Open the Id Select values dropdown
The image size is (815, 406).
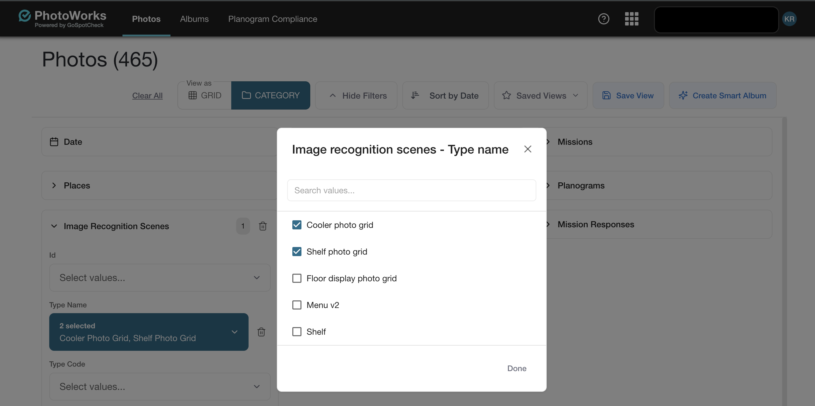pyautogui.click(x=160, y=278)
